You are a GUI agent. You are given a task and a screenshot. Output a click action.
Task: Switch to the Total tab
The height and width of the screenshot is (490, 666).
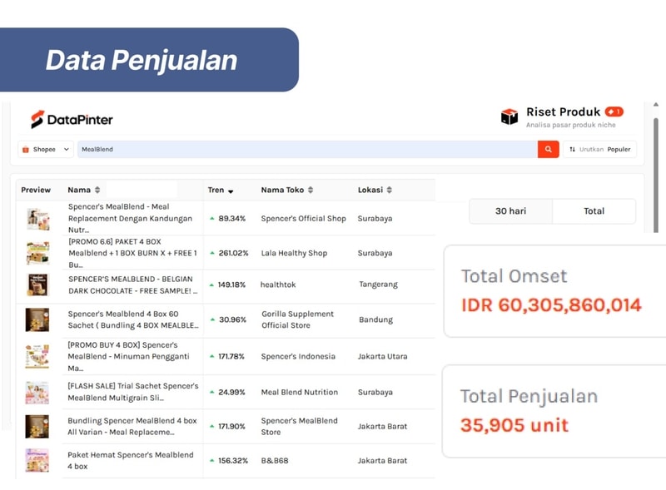pyautogui.click(x=594, y=211)
